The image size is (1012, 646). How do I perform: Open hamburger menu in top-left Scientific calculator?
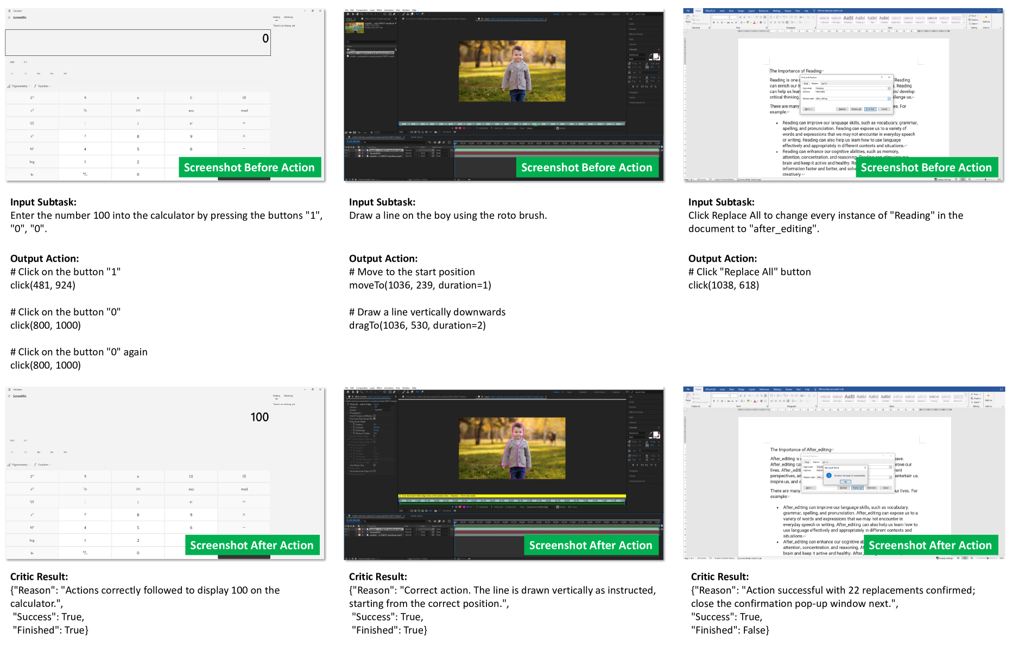coord(9,17)
